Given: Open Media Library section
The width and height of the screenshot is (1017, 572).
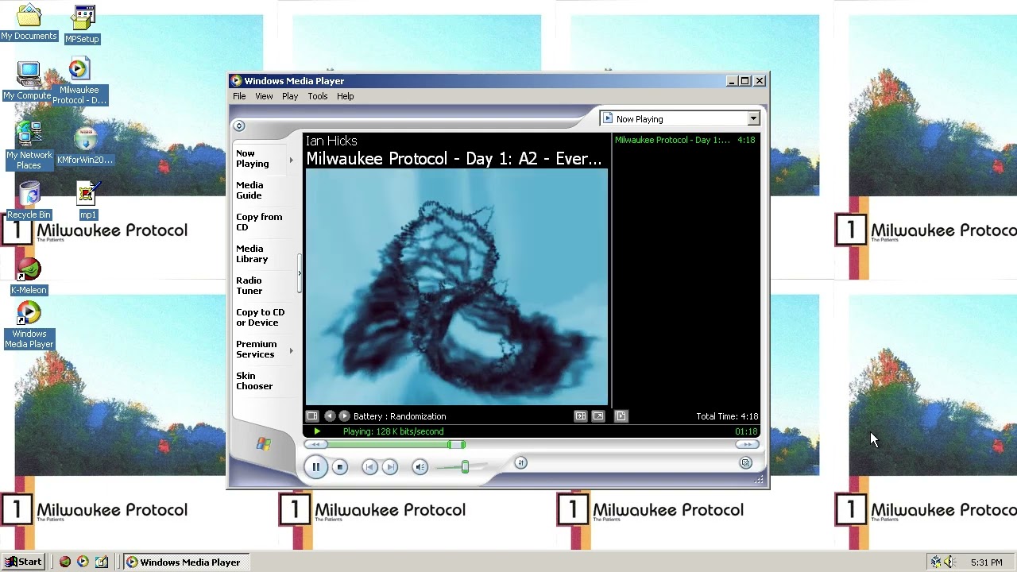Looking at the screenshot, I should point(252,254).
